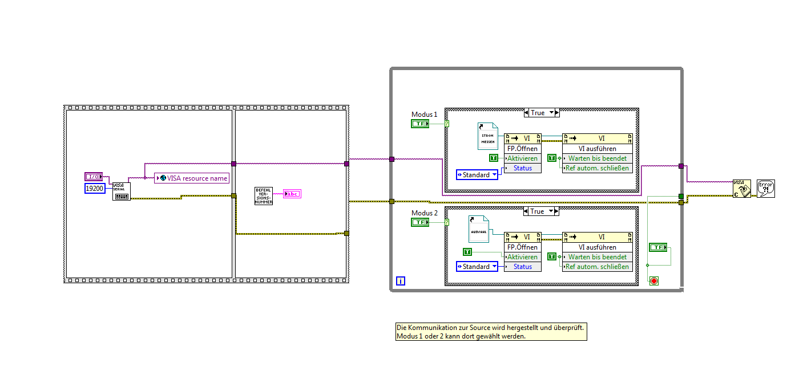Click the upper case selector left arrow
The image size is (795, 367).
click(x=527, y=113)
